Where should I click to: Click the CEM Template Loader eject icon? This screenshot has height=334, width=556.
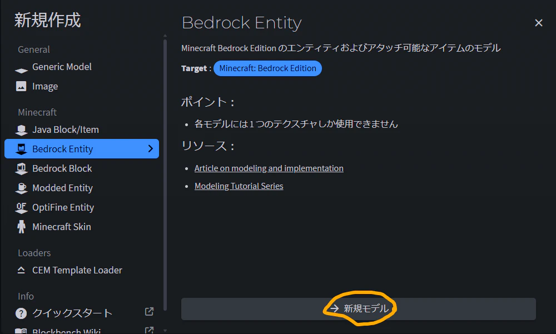[21, 270]
